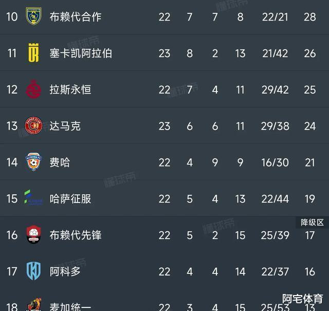Click the 布赖代合作 club crest icon
Screen dimensions: 329x311
[x=33, y=16]
